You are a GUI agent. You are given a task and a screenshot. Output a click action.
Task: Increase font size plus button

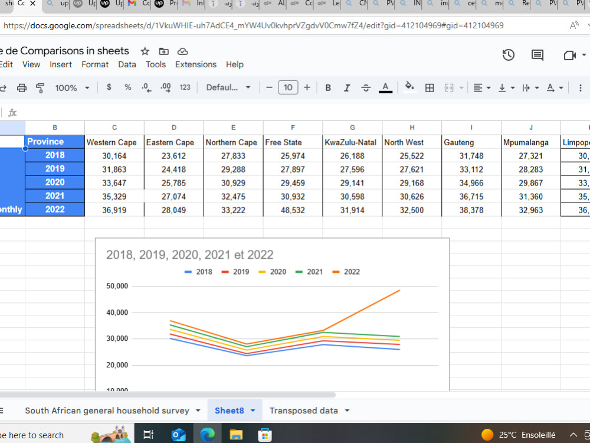pyautogui.click(x=307, y=87)
